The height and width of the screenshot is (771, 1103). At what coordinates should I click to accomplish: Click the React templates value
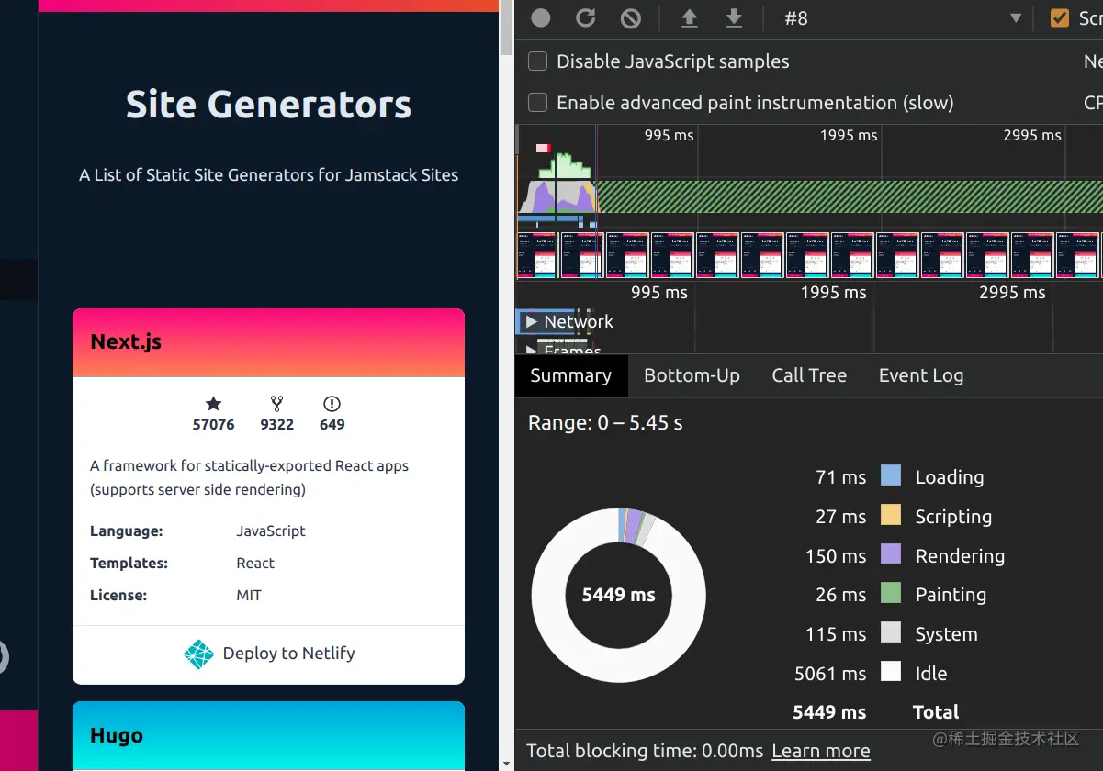255,564
